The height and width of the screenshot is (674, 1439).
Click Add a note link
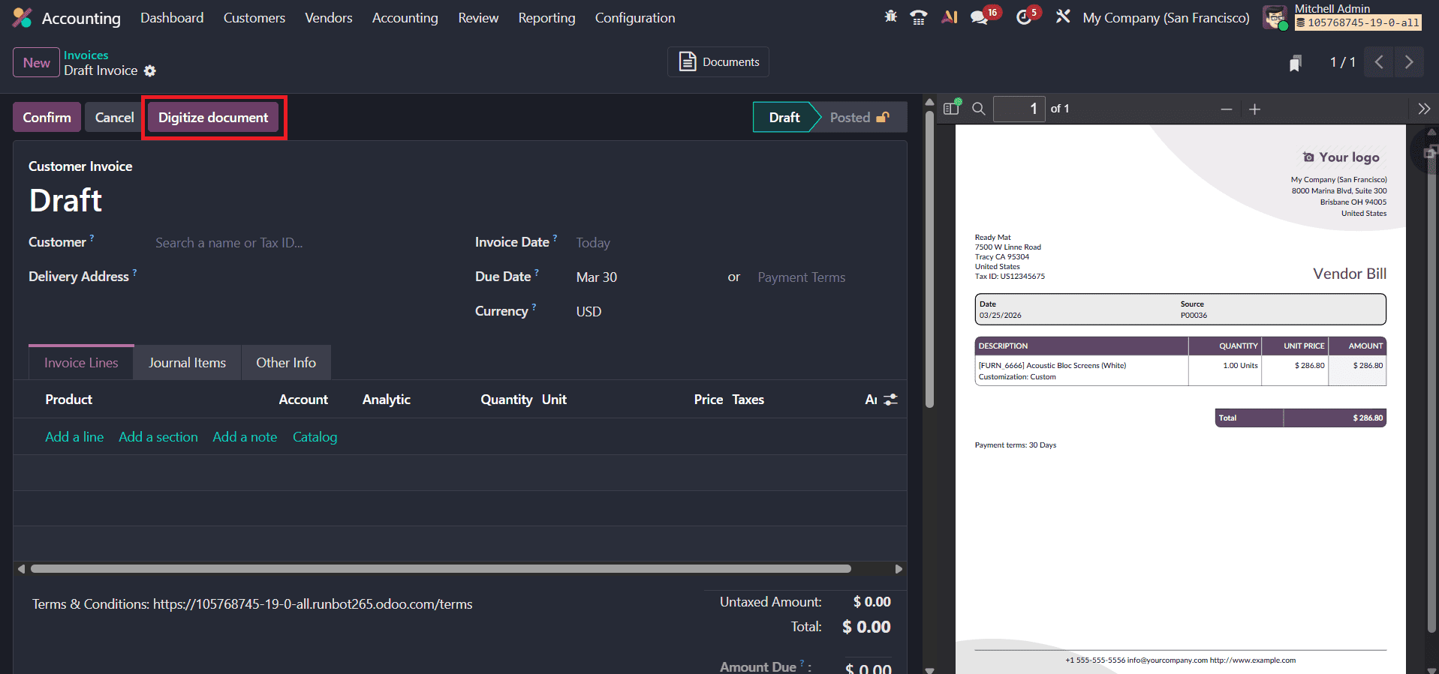coord(245,437)
